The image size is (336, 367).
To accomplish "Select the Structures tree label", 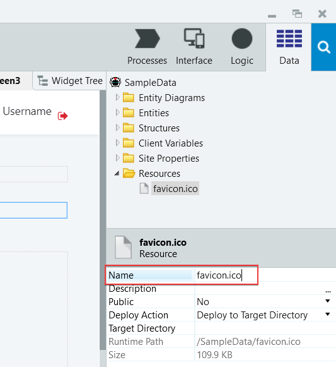I will tap(159, 128).
